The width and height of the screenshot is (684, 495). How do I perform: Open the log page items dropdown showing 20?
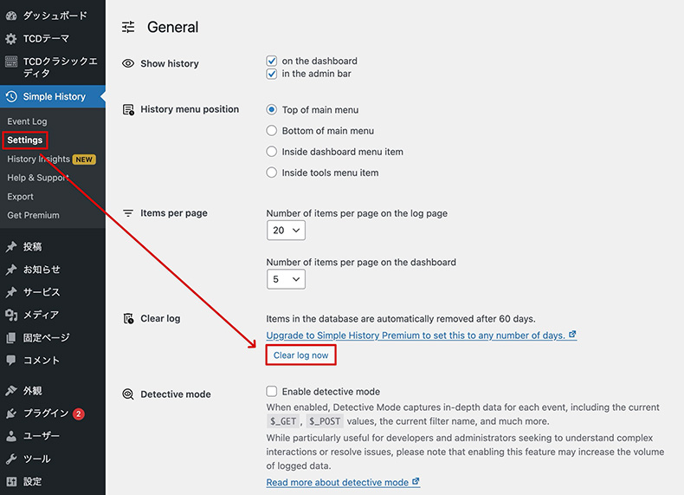tap(286, 231)
